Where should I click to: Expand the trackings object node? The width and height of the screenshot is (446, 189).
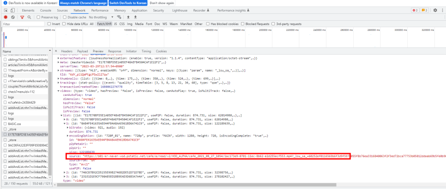pos(58,83)
